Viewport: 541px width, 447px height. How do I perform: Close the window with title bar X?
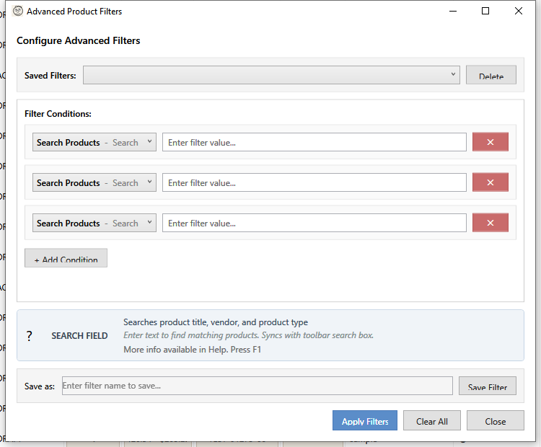point(518,11)
